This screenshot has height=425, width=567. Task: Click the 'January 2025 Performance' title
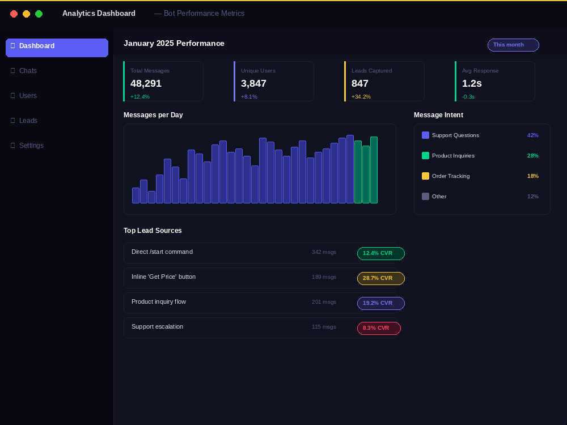click(174, 44)
